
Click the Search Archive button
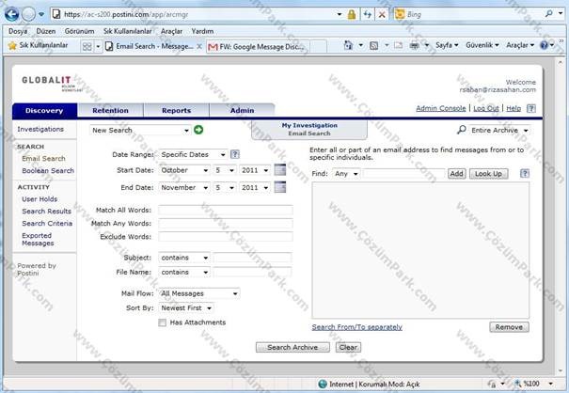(292, 347)
